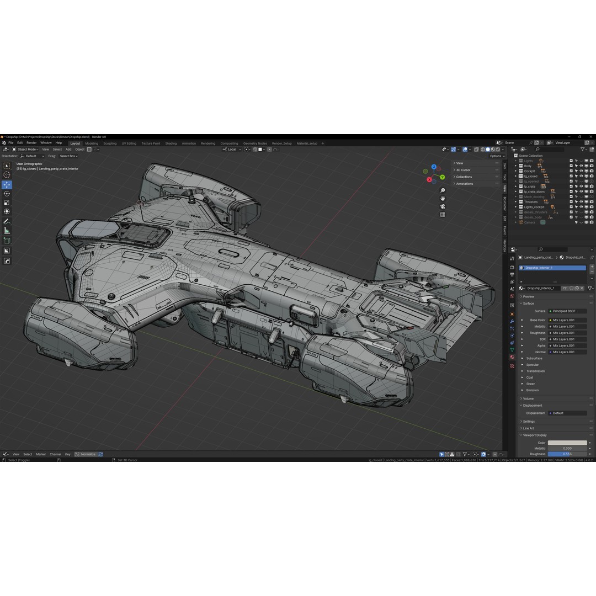596x596 pixels.
Task: Expand the Body collection tree
Action: point(515,166)
